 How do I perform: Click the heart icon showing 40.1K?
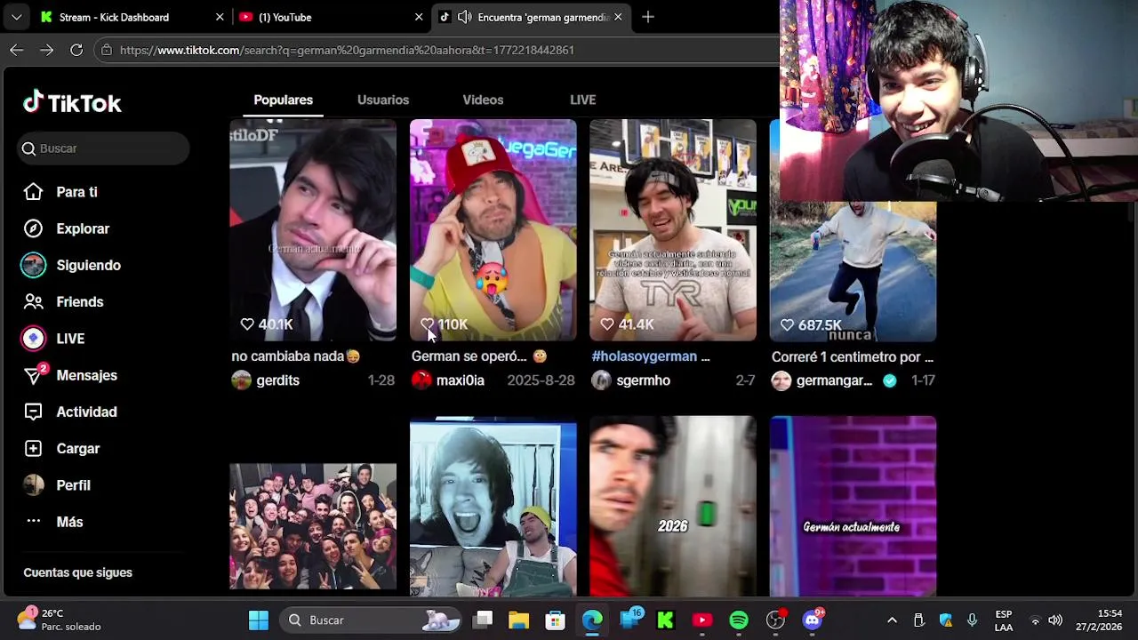247,324
